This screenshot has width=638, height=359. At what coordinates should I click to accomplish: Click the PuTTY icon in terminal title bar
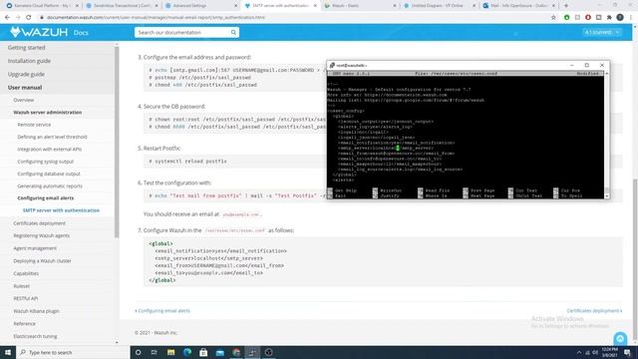pos(332,65)
